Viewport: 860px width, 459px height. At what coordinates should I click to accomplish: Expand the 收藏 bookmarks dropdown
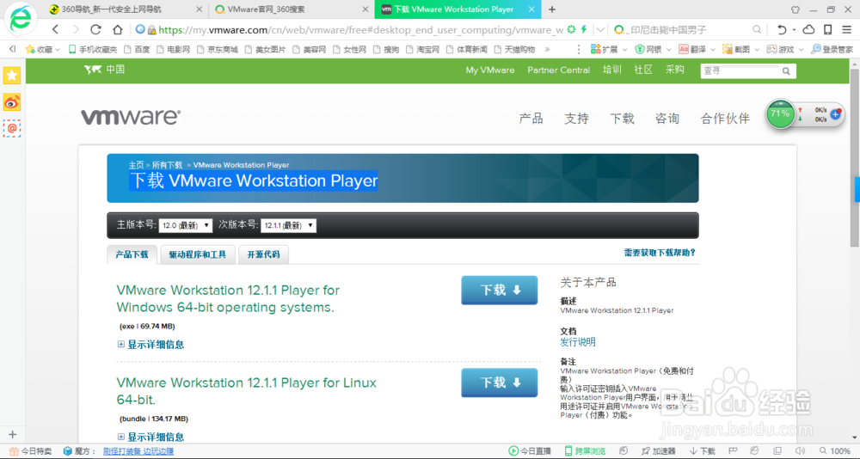point(43,49)
